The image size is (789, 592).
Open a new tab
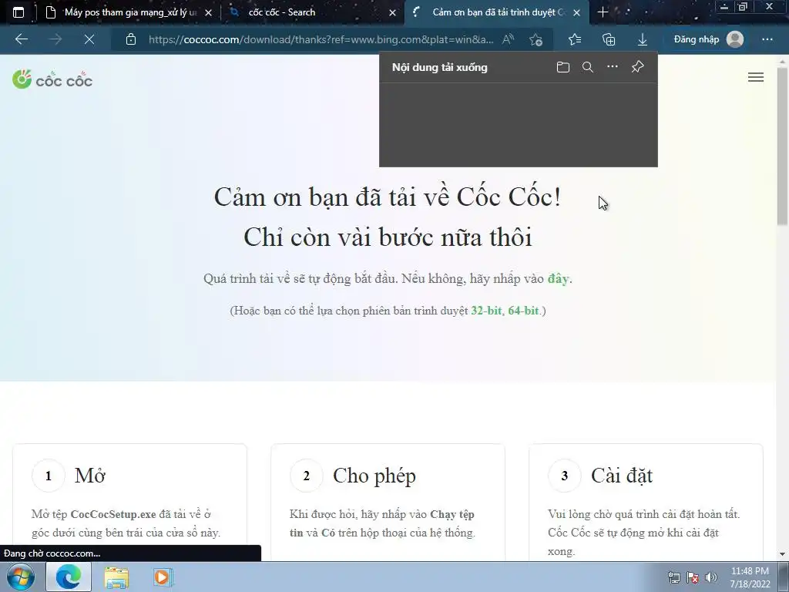coord(603,12)
